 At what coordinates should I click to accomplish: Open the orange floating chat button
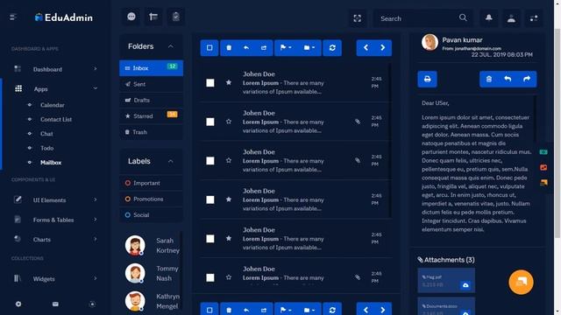[x=521, y=282]
